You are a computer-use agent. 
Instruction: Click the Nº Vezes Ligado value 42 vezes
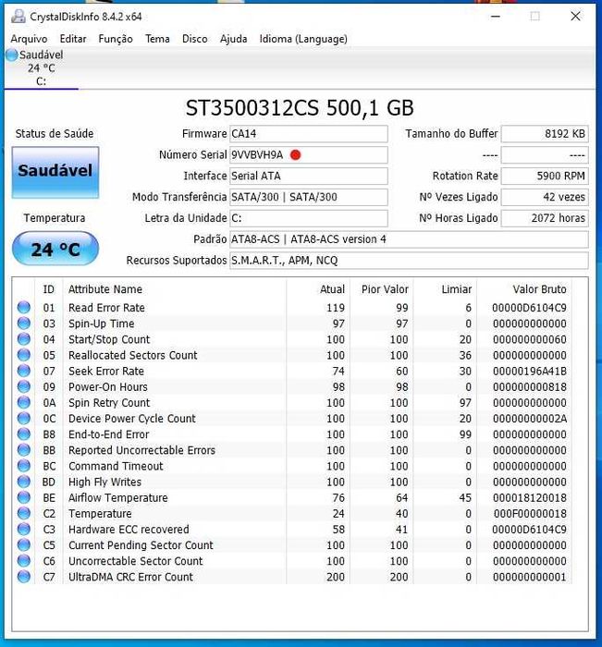pos(545,197)
